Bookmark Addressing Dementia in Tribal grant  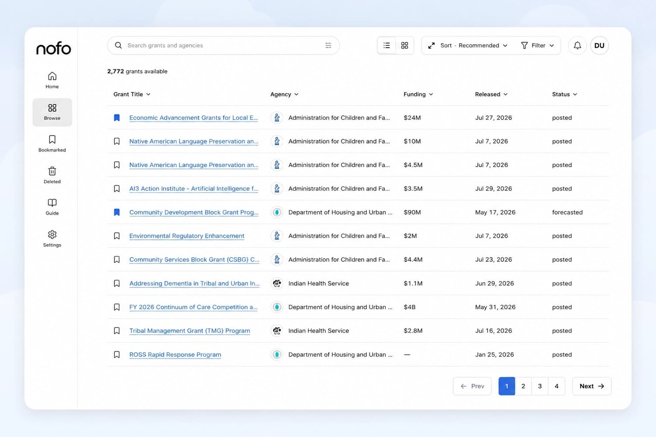(x=117, y=283)
